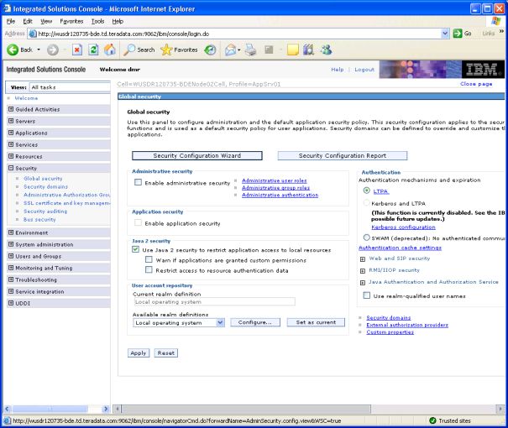508x428 pixels.
Task: Click the IE Back arrow icon
Action: (13, 50)
